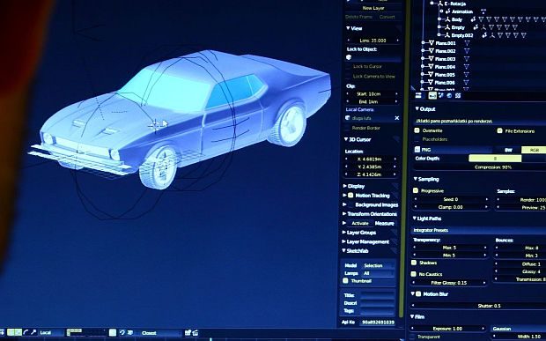Click the New Layer button
546x341 pixels.
point(373,8)
